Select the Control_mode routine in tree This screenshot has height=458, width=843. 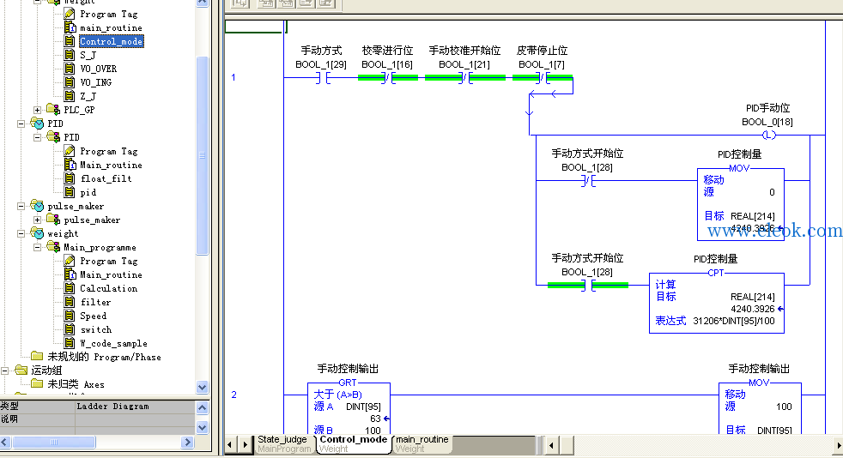(112, 41)
